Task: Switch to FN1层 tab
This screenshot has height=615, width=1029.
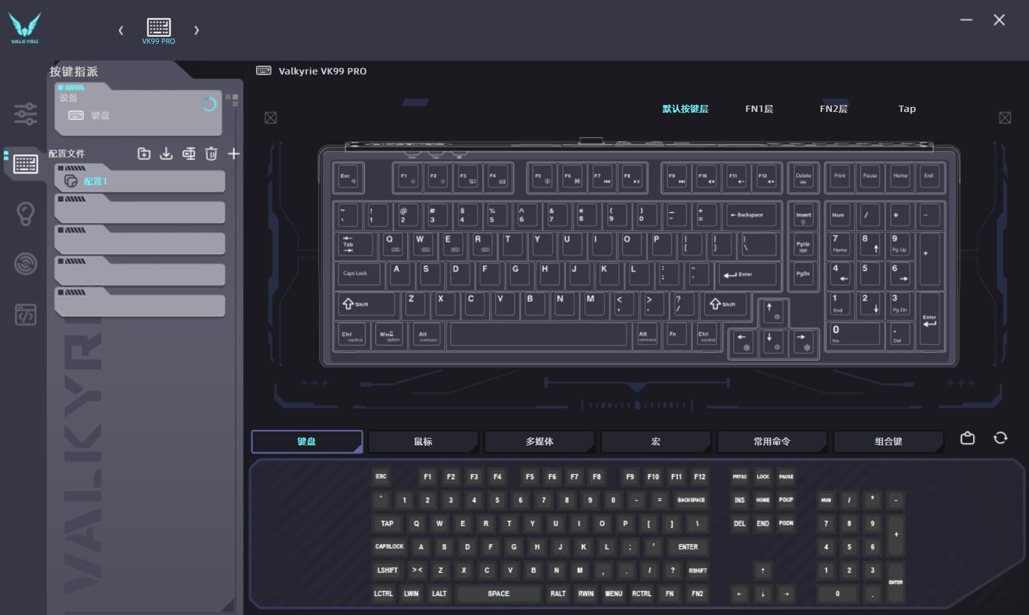Action: tap(759, 109)
